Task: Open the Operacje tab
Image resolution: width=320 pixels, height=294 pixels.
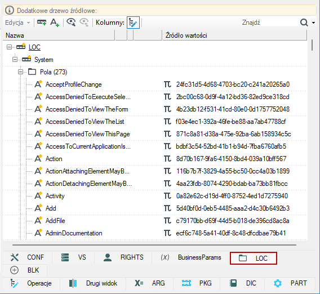Action: [31, 283]
